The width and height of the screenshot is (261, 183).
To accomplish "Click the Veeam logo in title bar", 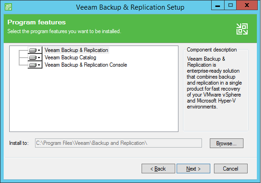I will point(8,7).
